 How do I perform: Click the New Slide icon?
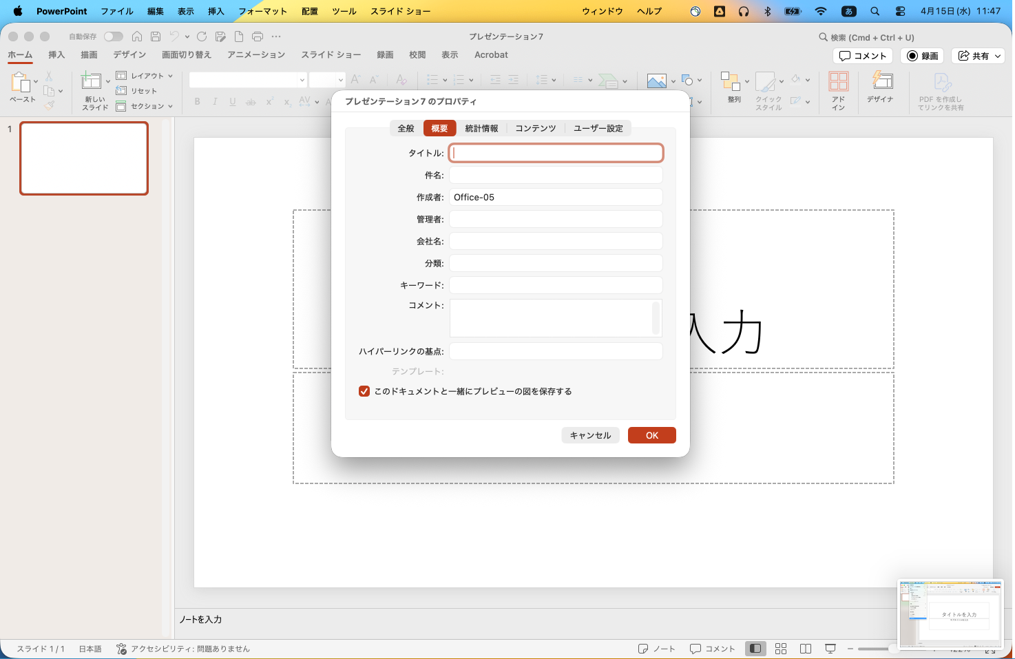point(91,82)
